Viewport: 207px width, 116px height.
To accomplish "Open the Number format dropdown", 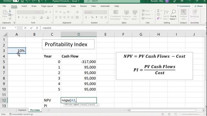I will [x=106, y=12].
